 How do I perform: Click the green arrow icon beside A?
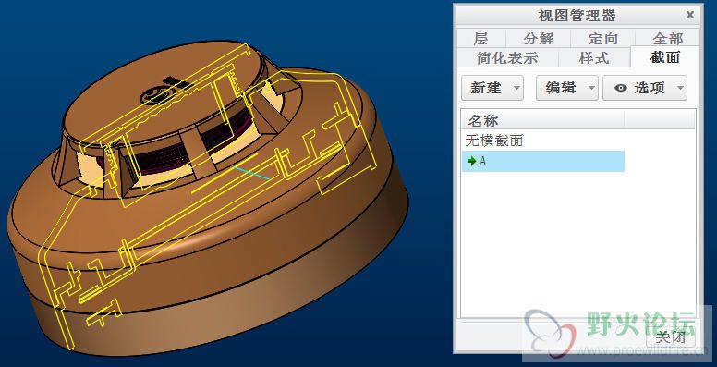(471, 161)
